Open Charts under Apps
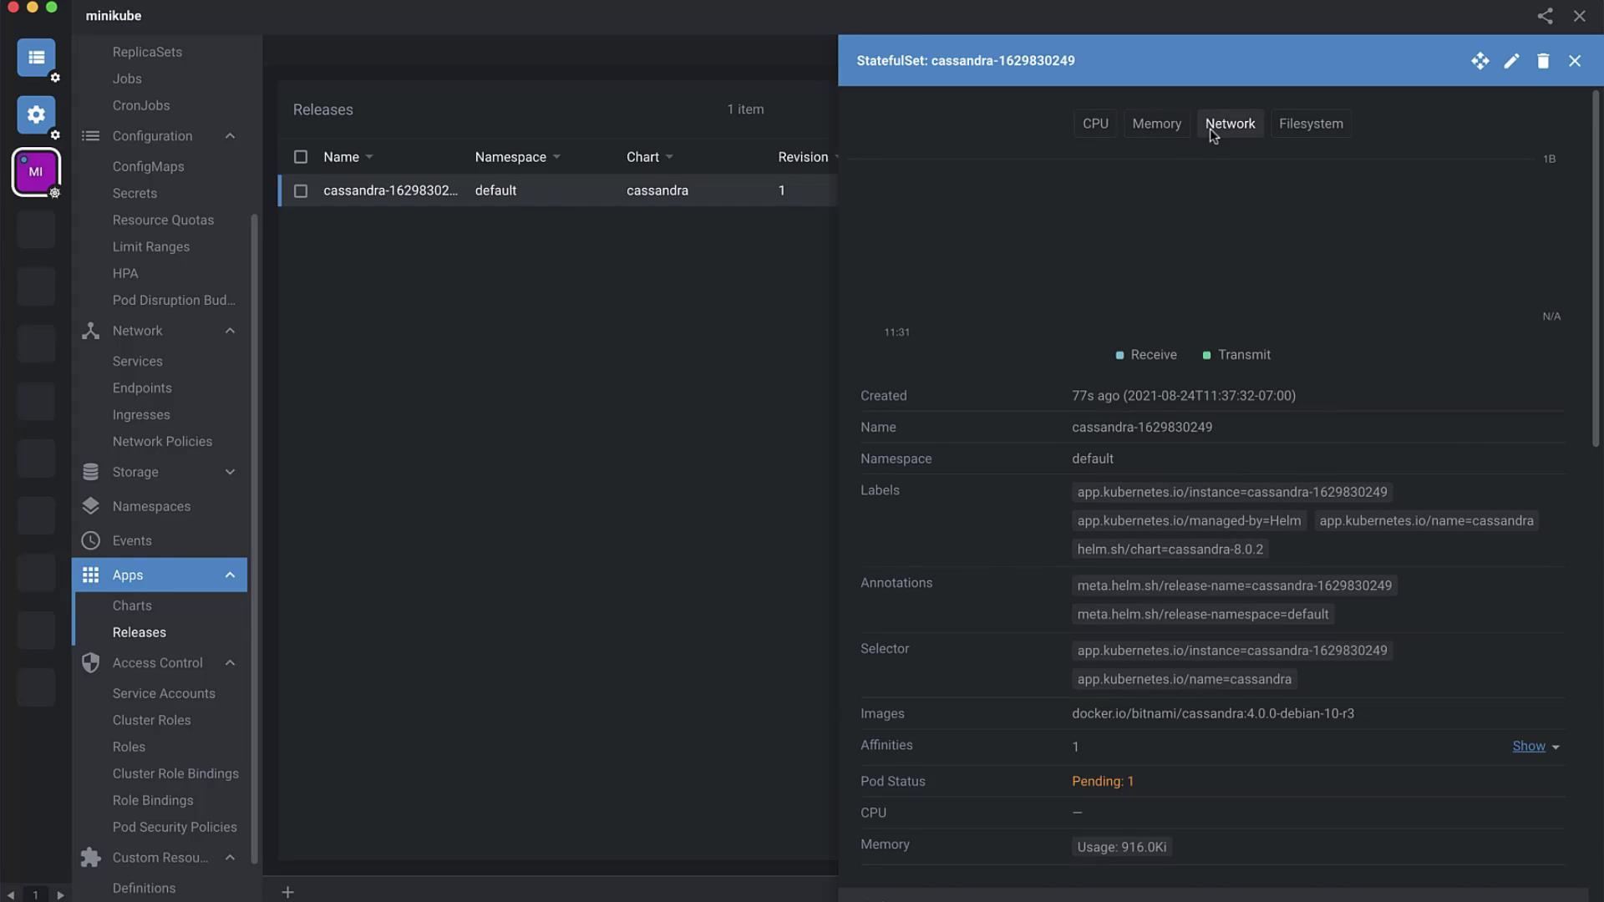Viewport: 1604px width, 902px height. (x=132, y=606)
